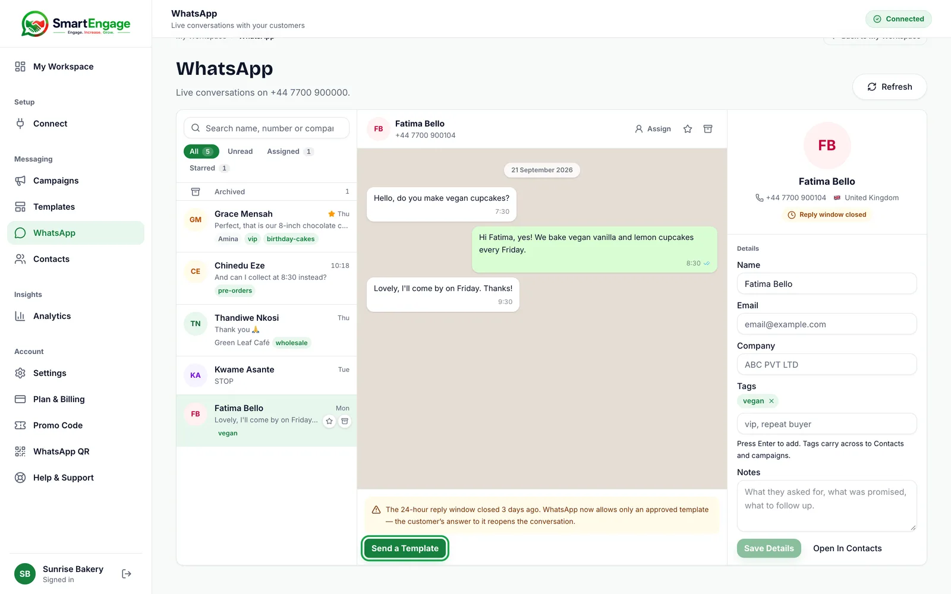Click the search magnifier icon
Image resolution: width=951 pixels, height=594 pixels.
(x=196, y=128)
